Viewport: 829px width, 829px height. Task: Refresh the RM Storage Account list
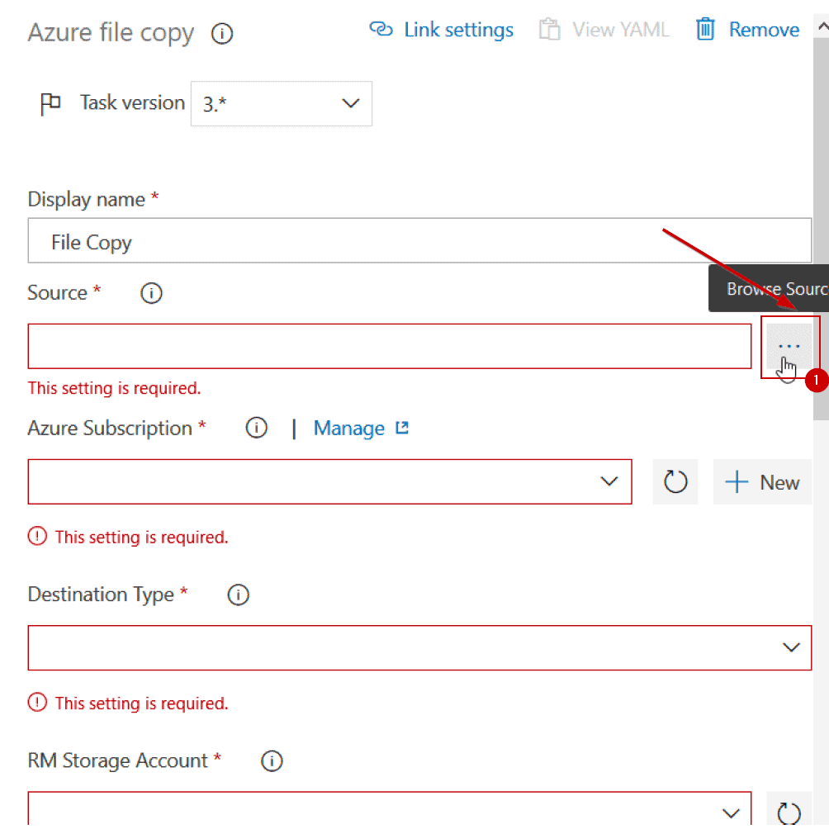tap(789, 811)
